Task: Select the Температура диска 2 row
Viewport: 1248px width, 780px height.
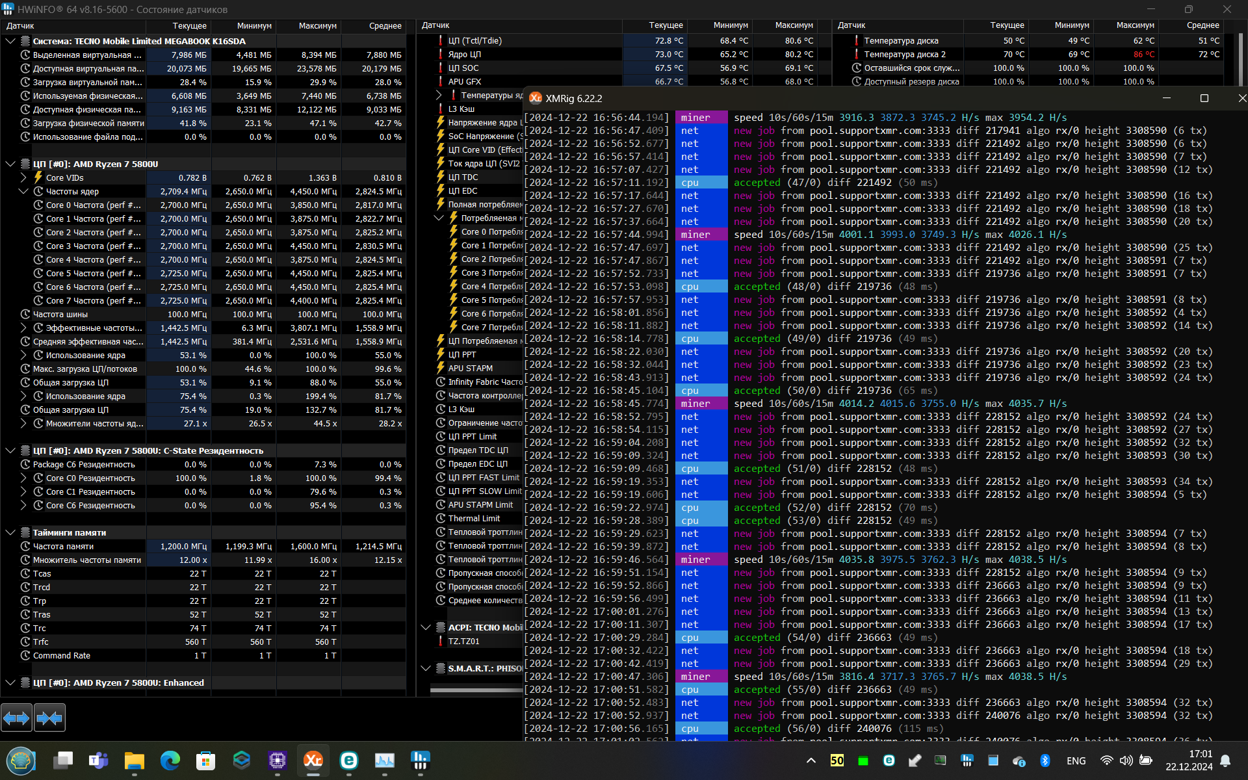Action: click(x=904, y=55)
